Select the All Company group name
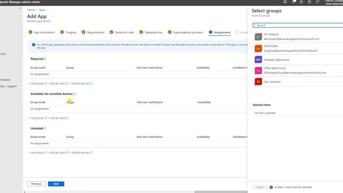The image size is (343, 193). pyautogui.click(x=272, y=34)
